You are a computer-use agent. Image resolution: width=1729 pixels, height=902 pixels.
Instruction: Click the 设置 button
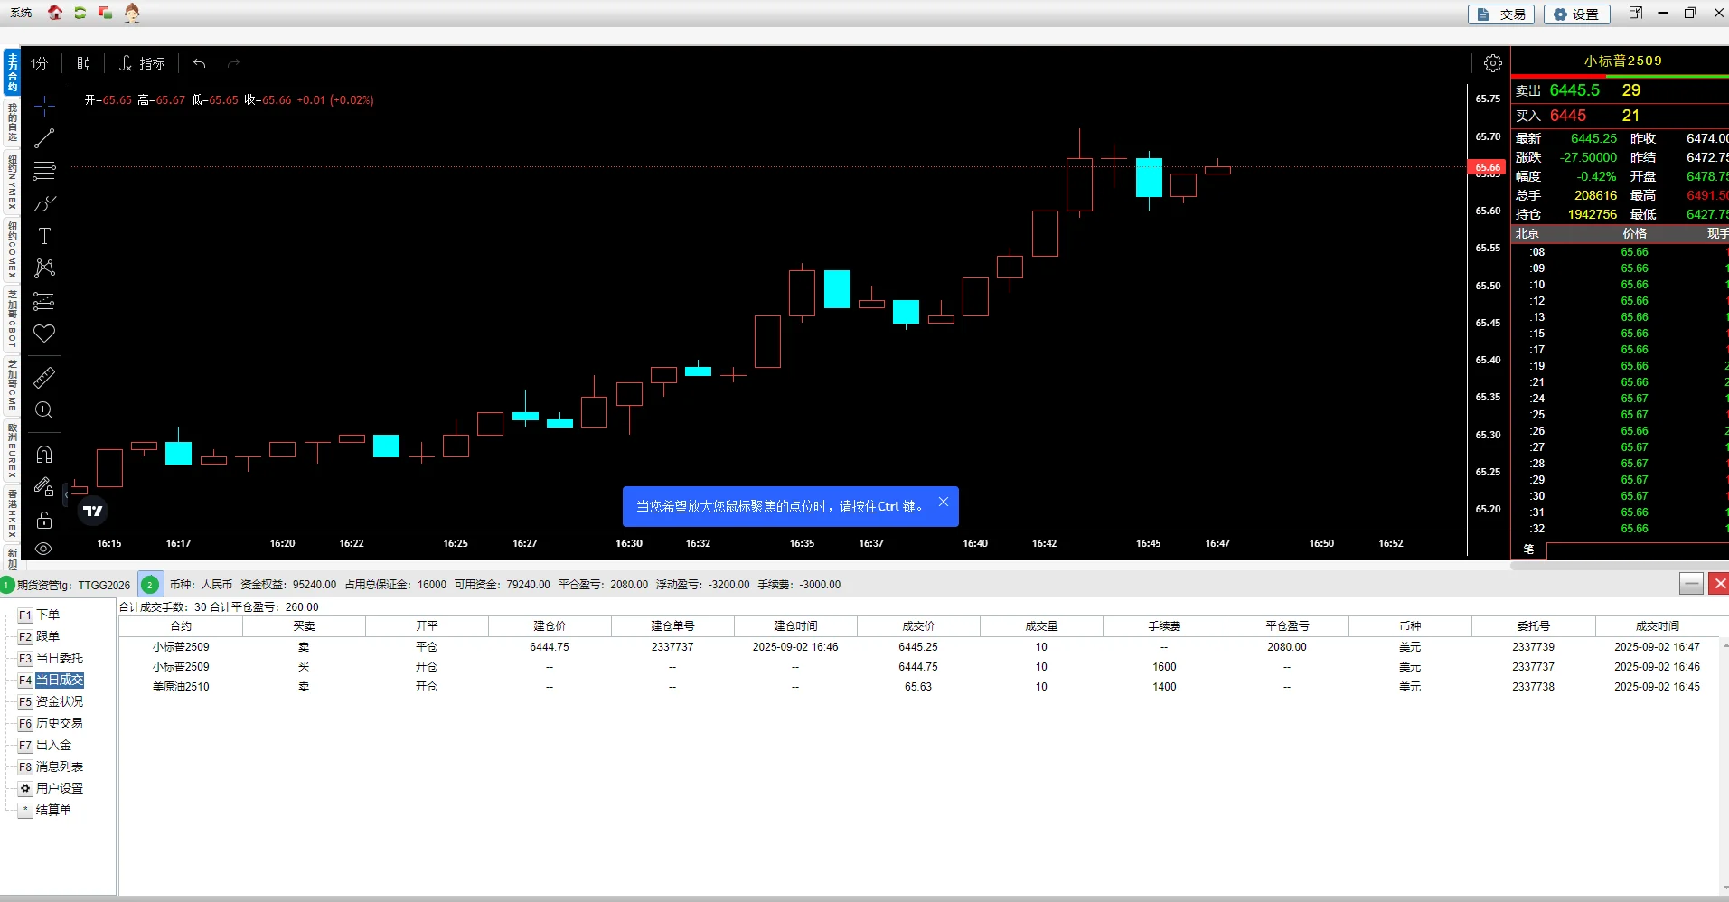tap(1576, 14)
